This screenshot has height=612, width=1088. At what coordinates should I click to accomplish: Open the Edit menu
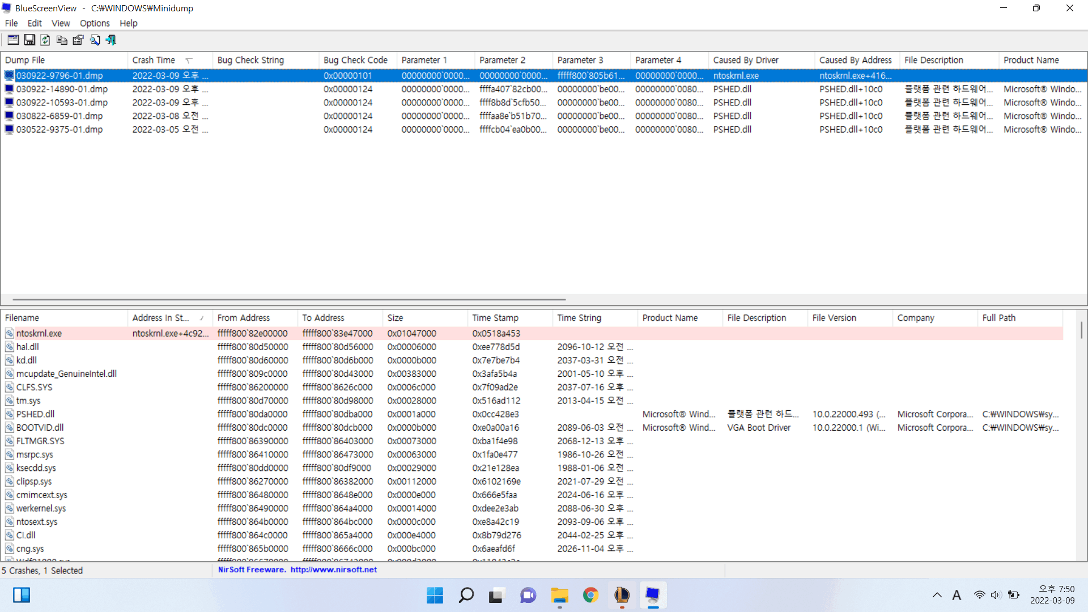click(35, 23)
